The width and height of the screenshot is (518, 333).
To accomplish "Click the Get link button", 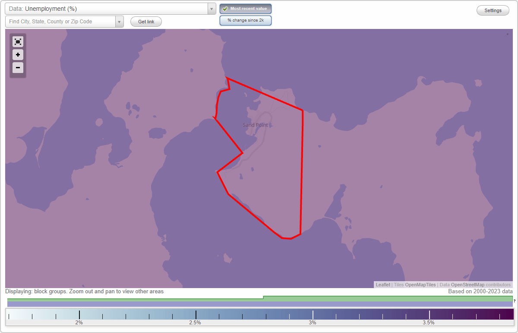I will pyautogui.click(x=146, y=22).
